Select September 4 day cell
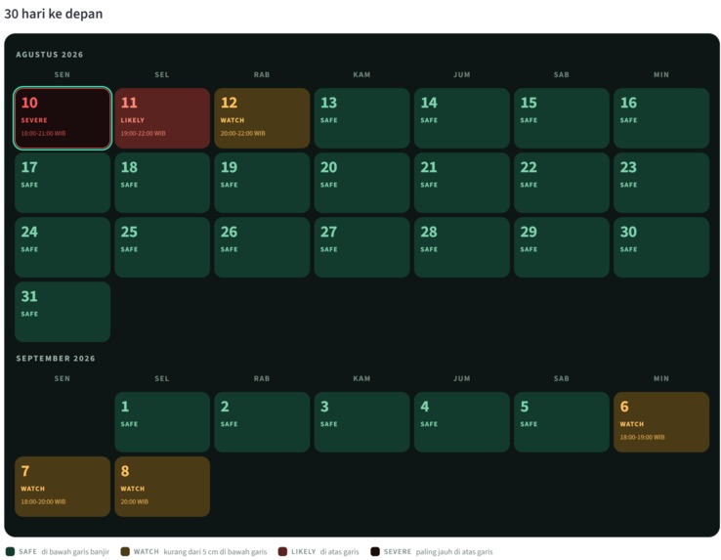721x560 pixels. [462, 422]
